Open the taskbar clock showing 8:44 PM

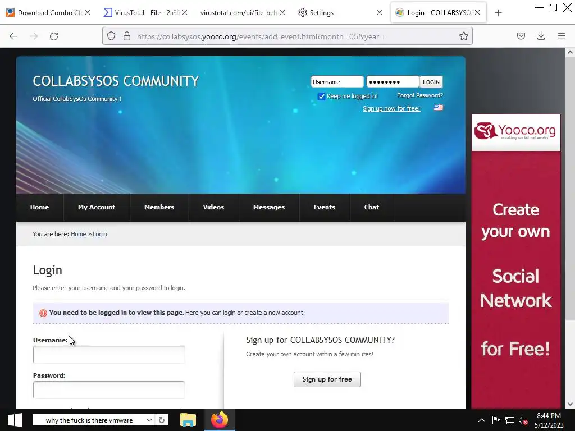click(x=549, y=420)
